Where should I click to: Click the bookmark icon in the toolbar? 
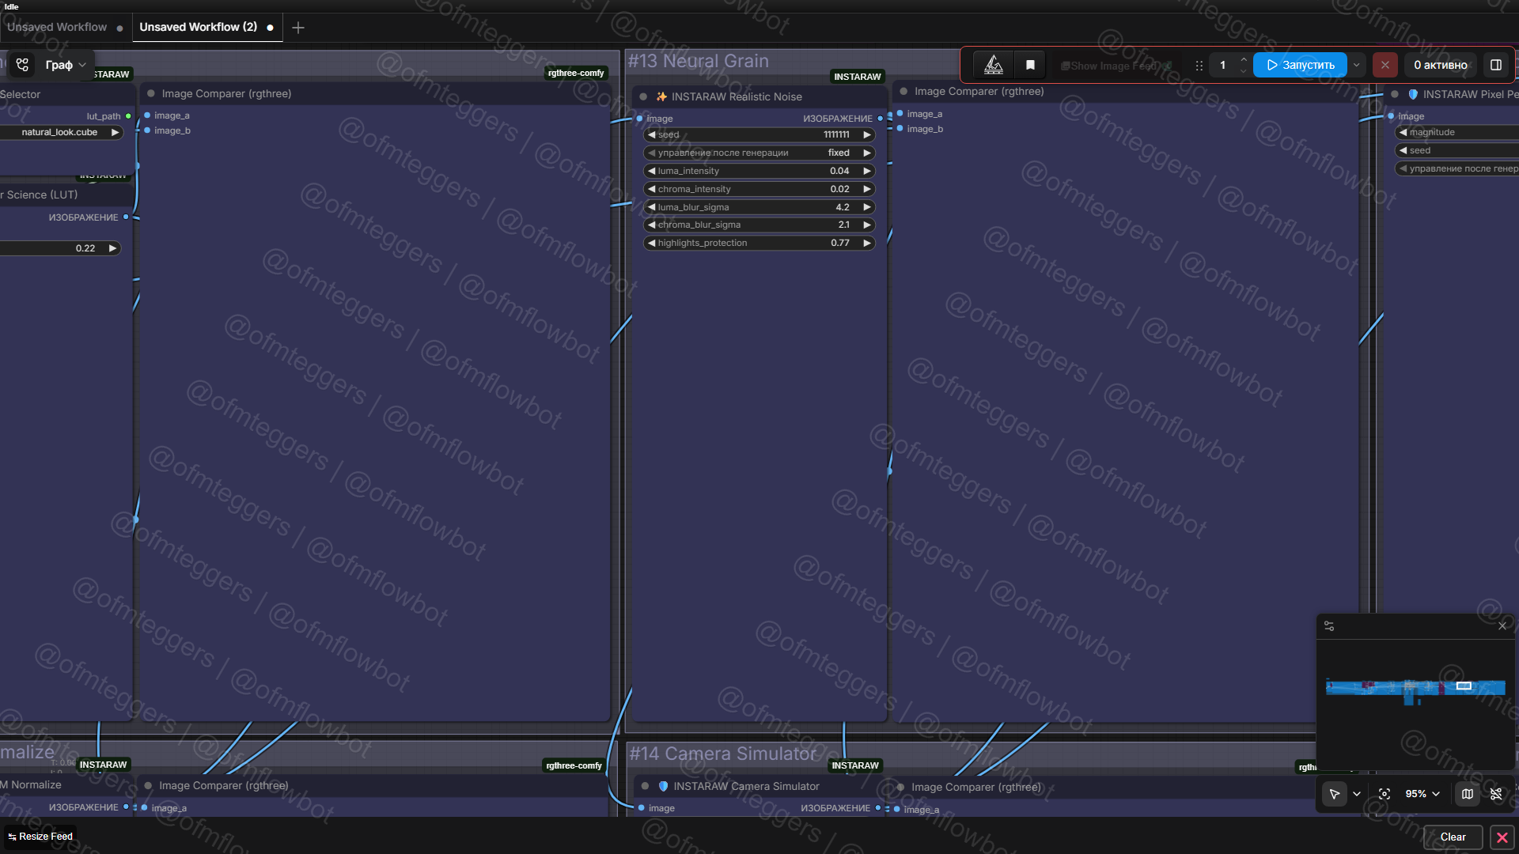click(1030, 65)
